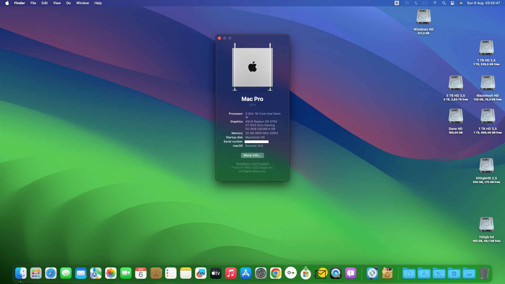Activate Siri from the menu bar
This screenshot has width=505, height=284.
461,3
